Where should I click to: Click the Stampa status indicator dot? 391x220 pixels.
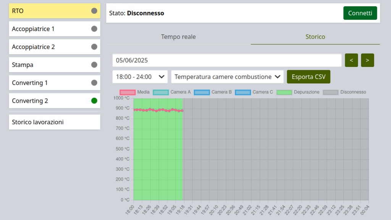pyautogui.click(x=94, y=65)
